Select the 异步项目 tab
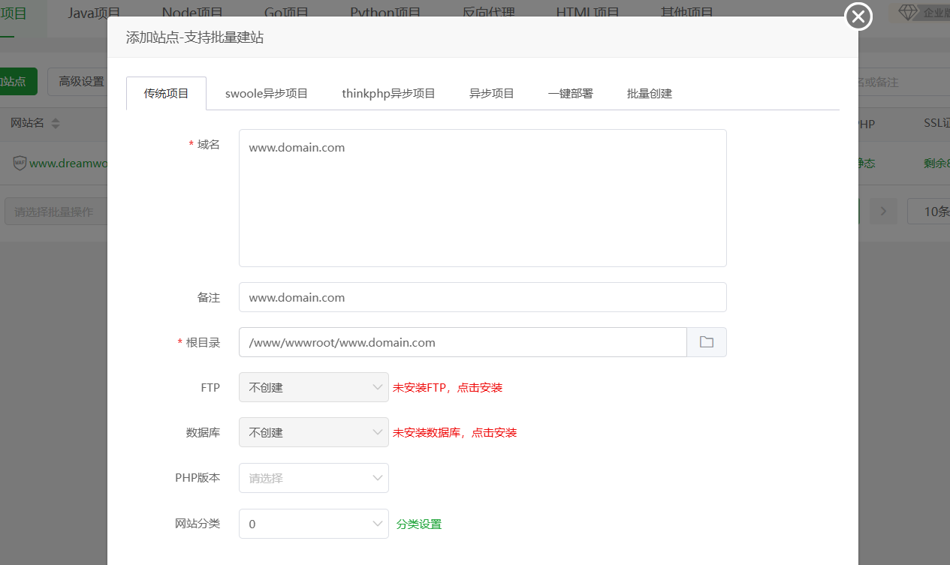Viewport: 950px width, 565px height. [491, 94]
